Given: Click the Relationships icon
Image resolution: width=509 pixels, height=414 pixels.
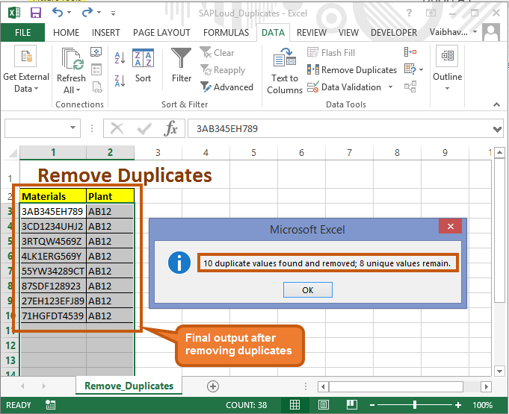Looking at the screenshot, I should coord(410,87).
